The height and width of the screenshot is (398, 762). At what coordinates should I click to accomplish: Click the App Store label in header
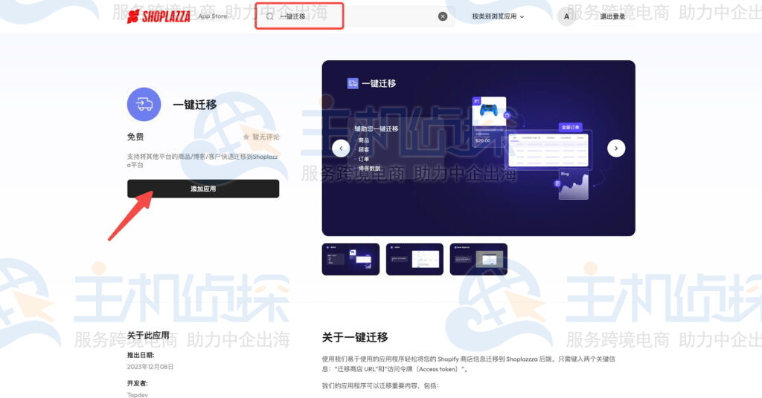coord(213,16)
